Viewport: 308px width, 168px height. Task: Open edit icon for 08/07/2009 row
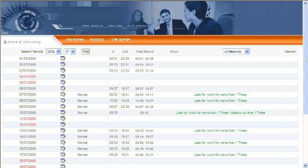point(63,101)
